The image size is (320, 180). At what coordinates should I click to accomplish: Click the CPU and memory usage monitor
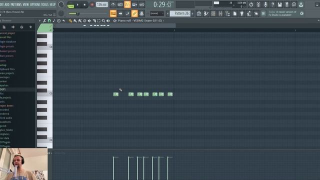[x=230, y=4]
